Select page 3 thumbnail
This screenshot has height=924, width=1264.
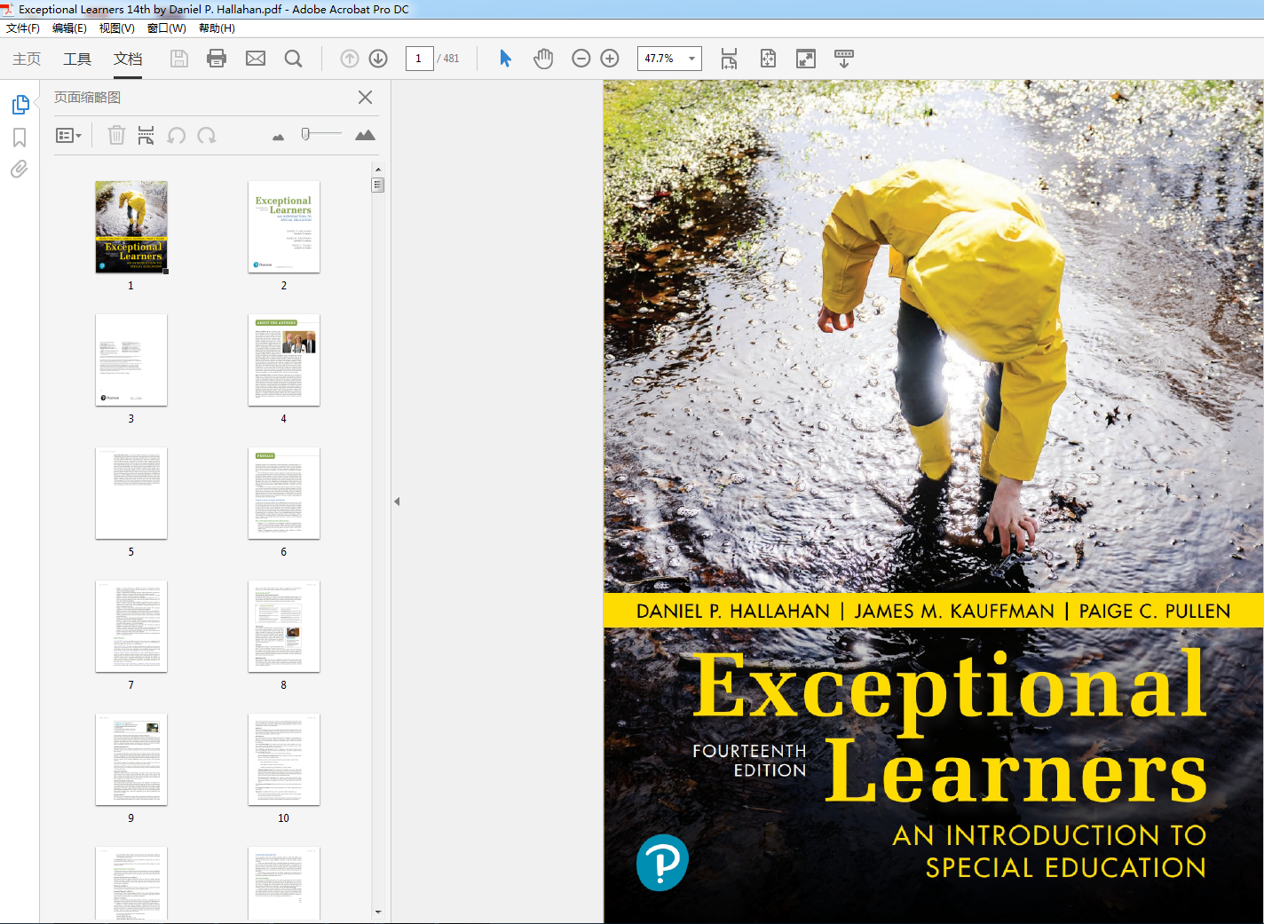[131, 360]
